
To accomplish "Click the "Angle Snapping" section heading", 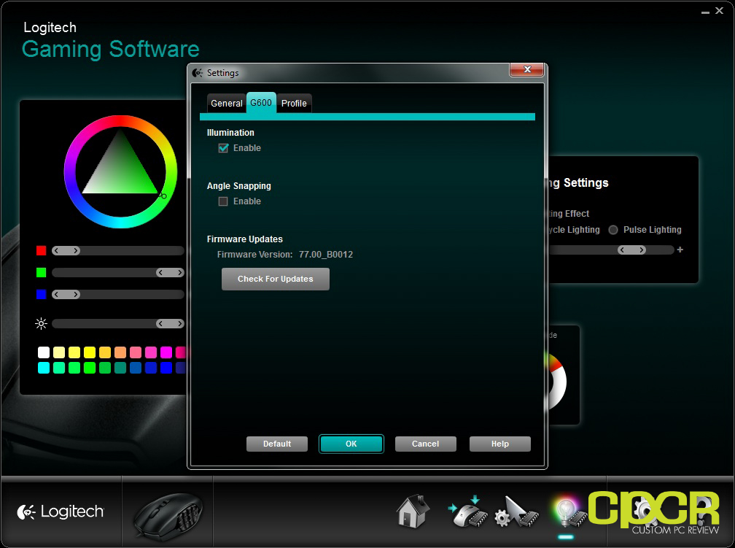I will click(x=239, y=186).
